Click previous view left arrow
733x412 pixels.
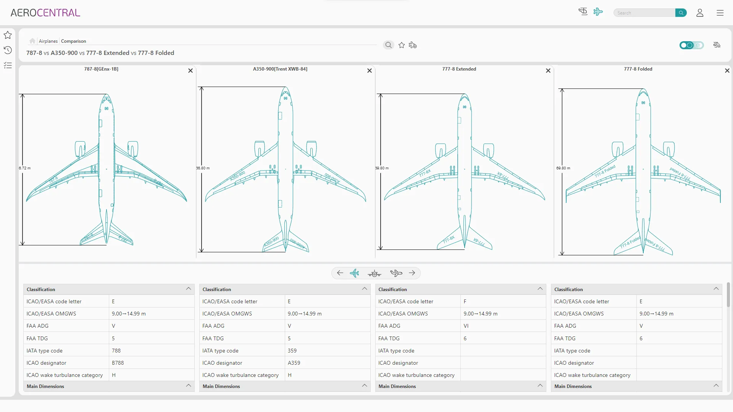(340, 273)
